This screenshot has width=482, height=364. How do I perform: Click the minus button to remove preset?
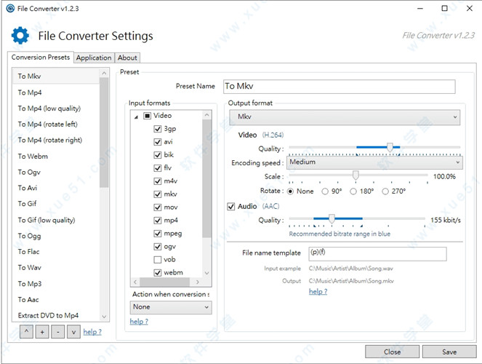coord(56,333)
